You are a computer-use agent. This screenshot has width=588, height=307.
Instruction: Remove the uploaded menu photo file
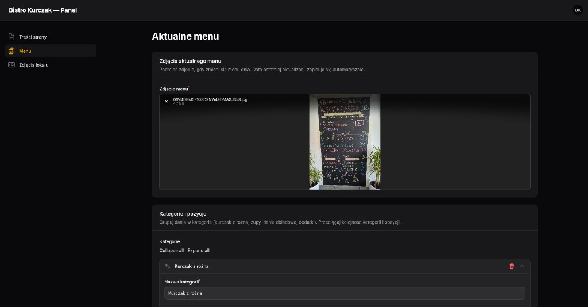click(166, 101)
